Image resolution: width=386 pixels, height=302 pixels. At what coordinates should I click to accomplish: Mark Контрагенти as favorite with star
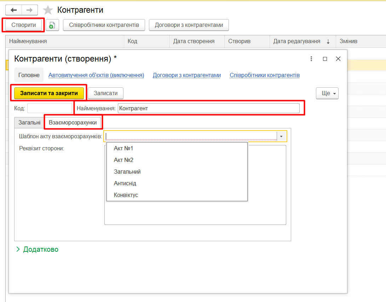[48, 10]
